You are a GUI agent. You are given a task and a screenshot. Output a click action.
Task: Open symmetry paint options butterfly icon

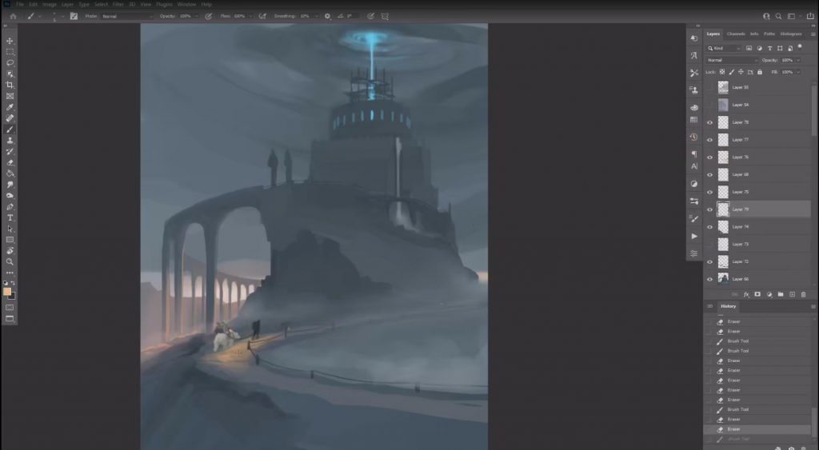385,16
